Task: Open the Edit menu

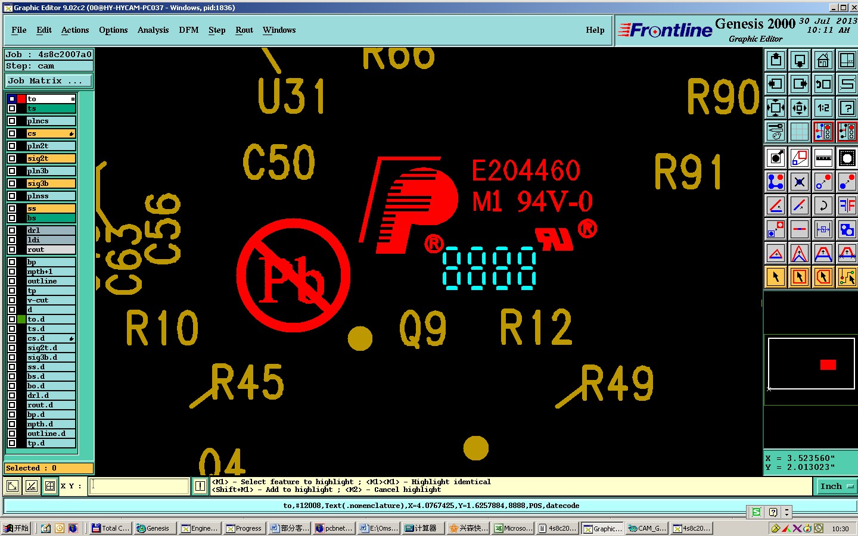Action: pos(44,30)
